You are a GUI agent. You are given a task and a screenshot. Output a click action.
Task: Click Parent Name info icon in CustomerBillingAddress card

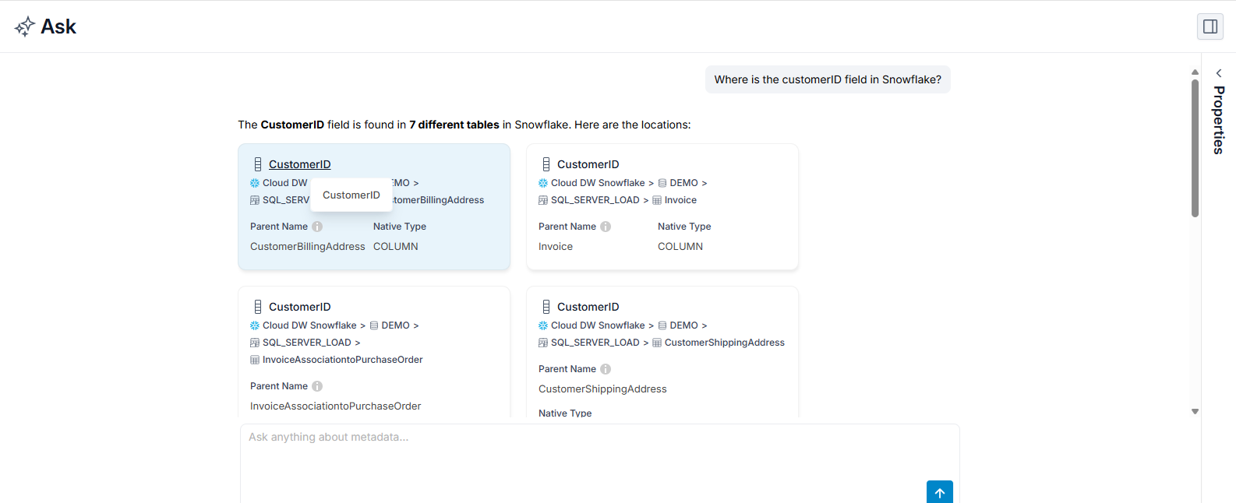[317, 227]
